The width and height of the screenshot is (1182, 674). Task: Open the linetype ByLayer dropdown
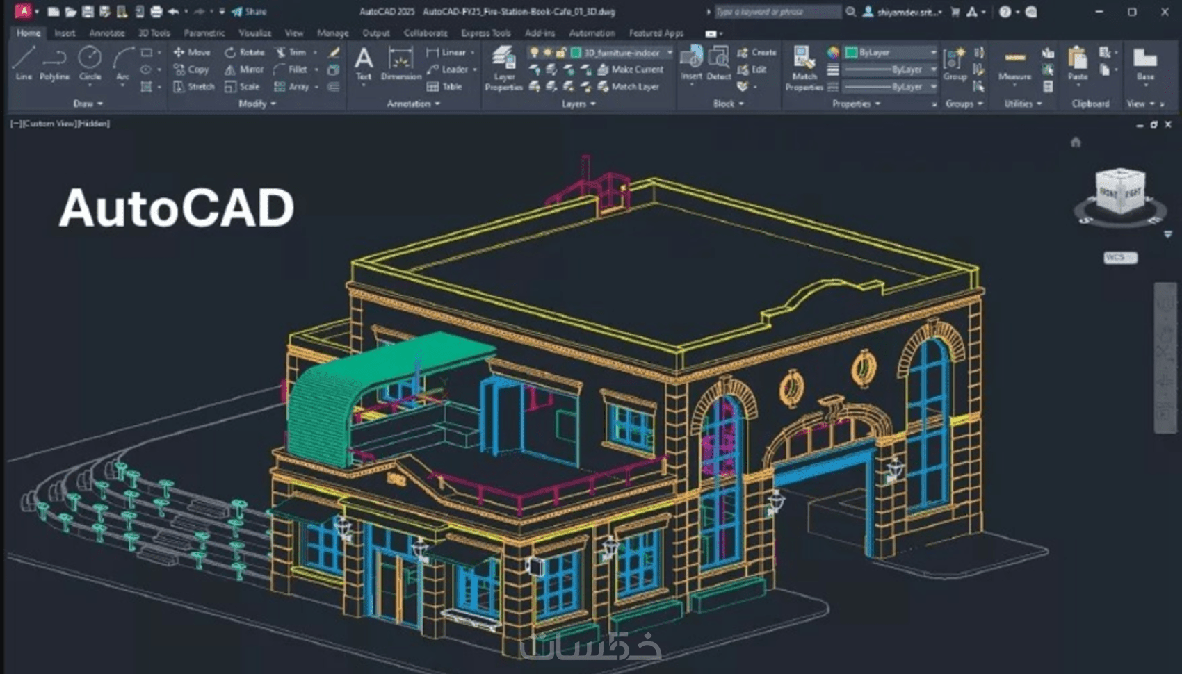click(x=891, y=87)
